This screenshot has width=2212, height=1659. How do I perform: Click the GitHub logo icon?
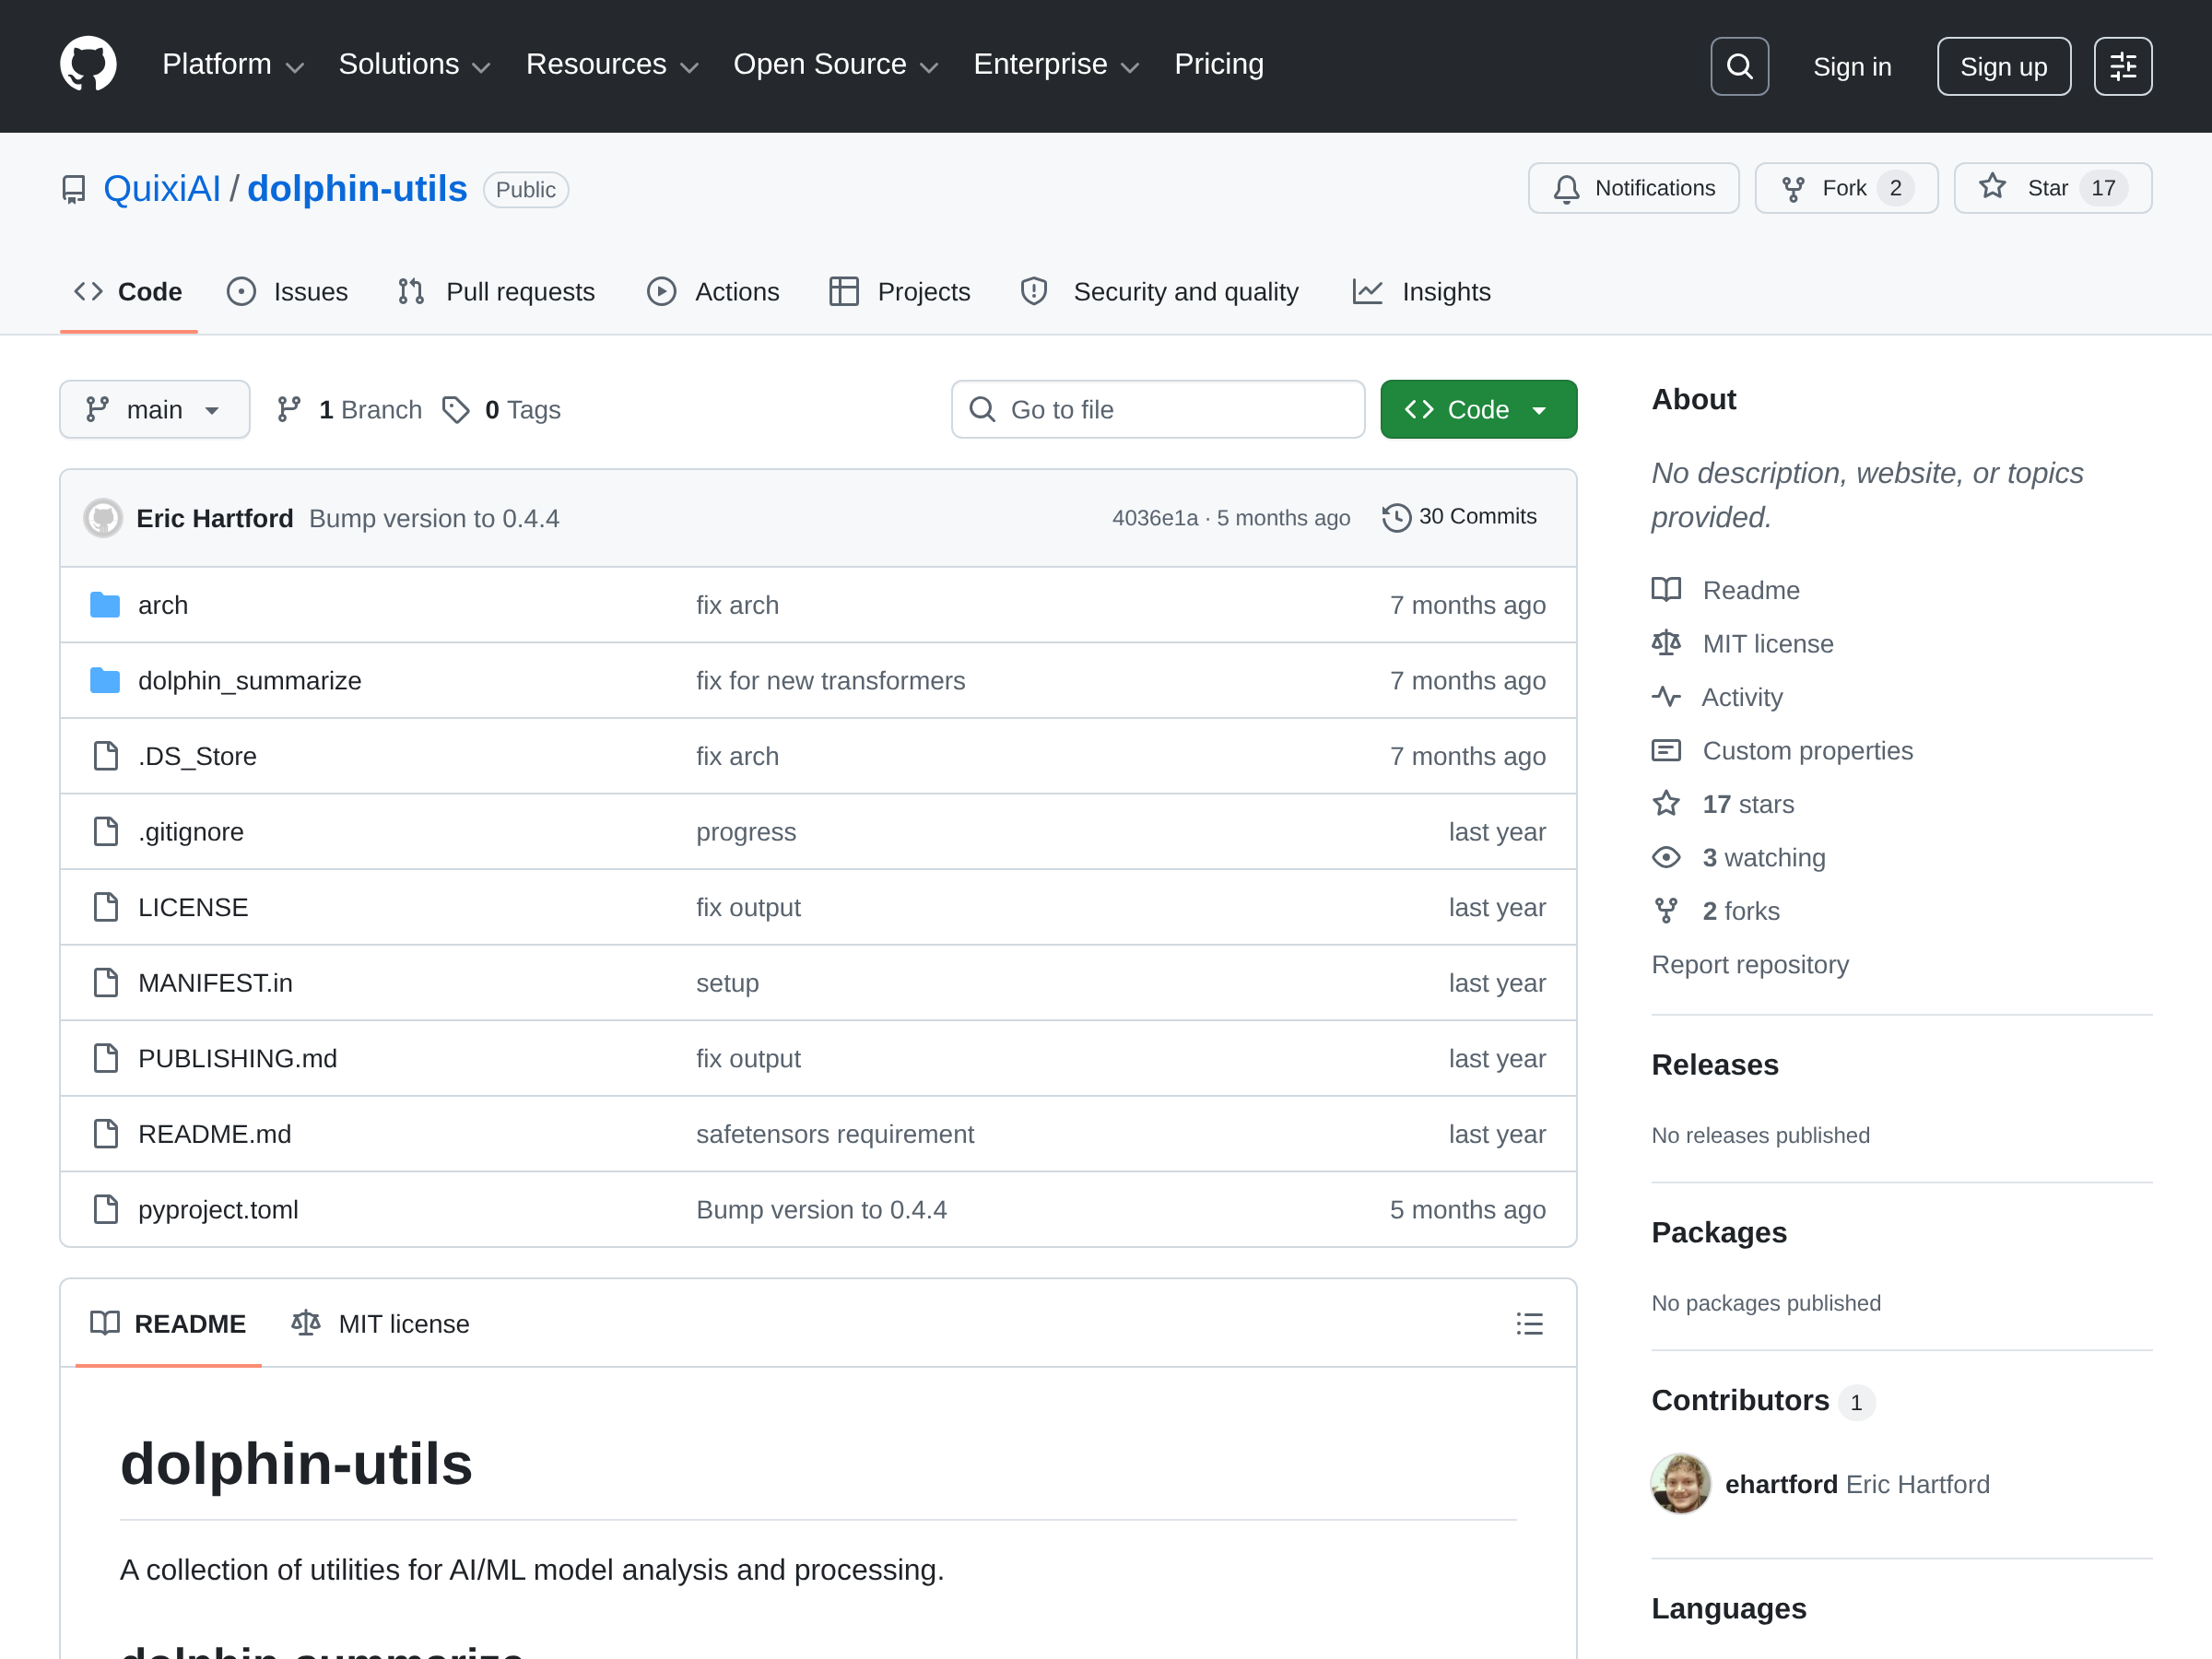[x=88, y=65]
